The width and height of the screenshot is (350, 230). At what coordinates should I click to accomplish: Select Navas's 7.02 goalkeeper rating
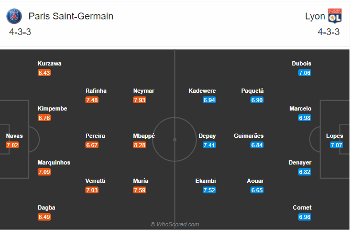(13, 145)
